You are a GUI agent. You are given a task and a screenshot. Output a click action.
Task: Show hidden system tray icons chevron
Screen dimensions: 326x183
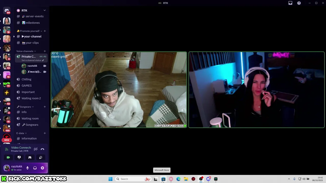click(x=289, y=179)
